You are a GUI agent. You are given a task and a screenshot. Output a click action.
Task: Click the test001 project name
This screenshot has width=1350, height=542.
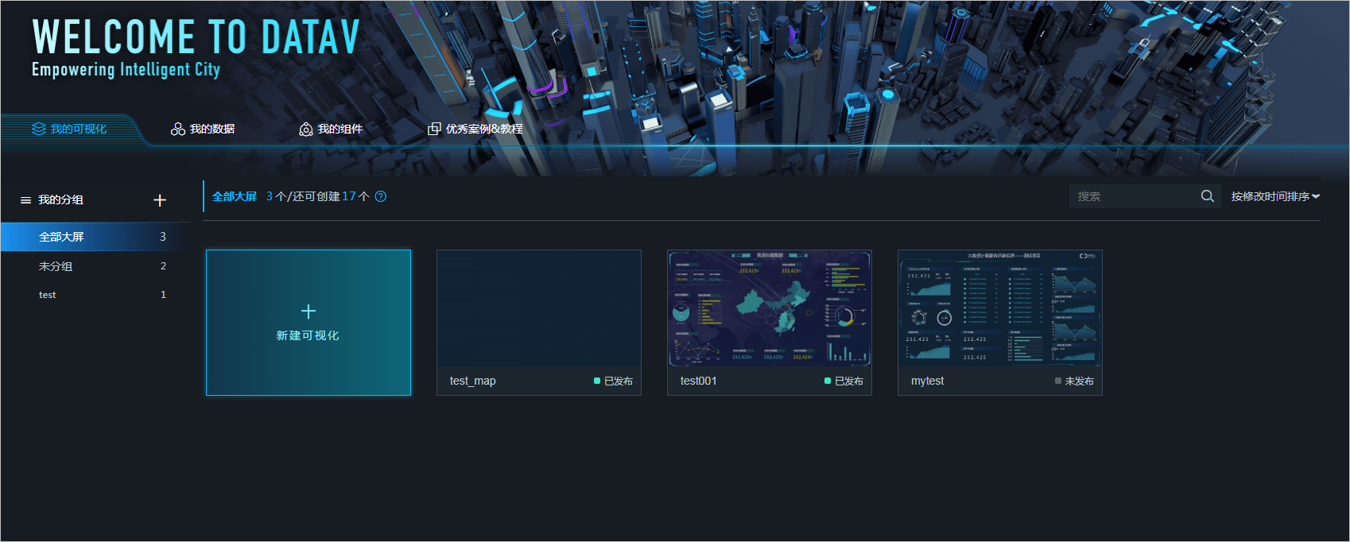698,381
